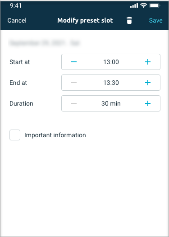The width and height of the screenshot is (169, 237).
Task: Select the 30 min duration value
Action: click(x=111, y=103)
